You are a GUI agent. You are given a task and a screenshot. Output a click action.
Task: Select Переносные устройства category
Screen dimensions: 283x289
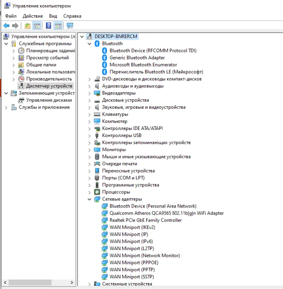pos(128,171)
